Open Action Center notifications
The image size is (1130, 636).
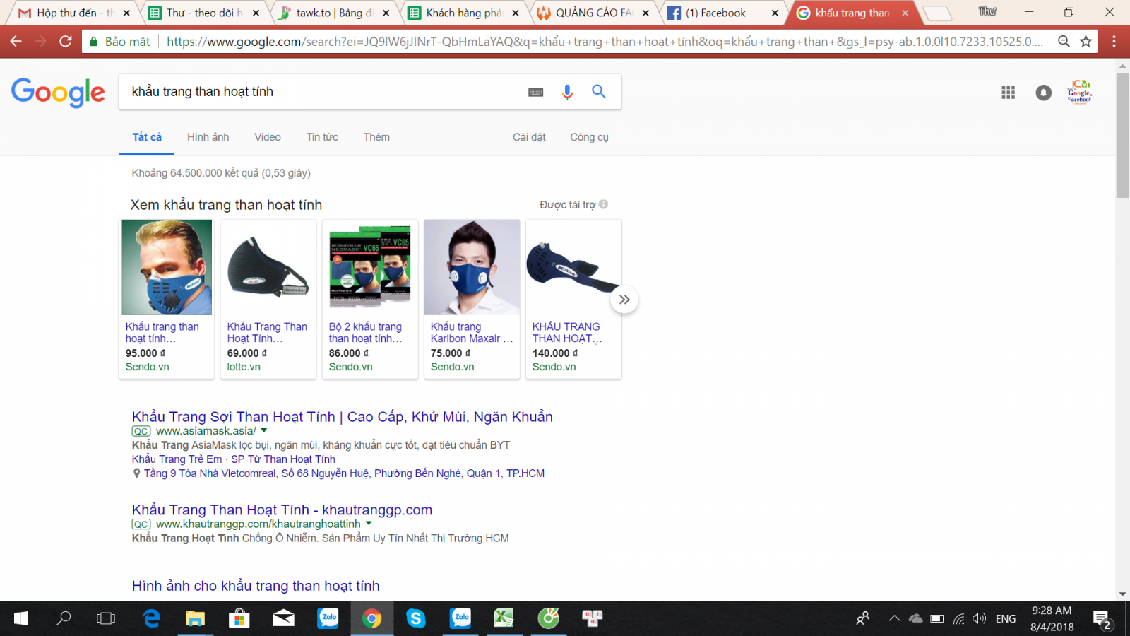tap(1102, 619)
